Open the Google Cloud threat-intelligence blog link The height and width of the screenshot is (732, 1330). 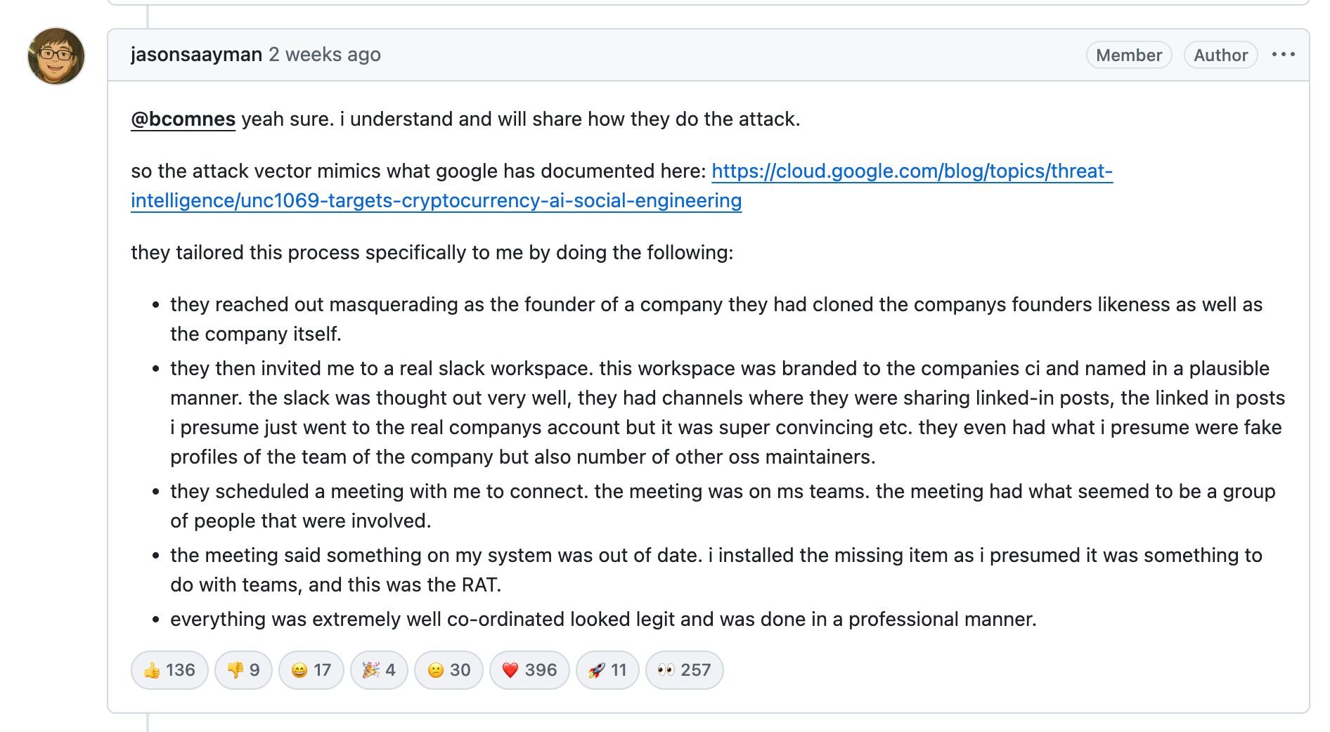click(x=911, y=171)
